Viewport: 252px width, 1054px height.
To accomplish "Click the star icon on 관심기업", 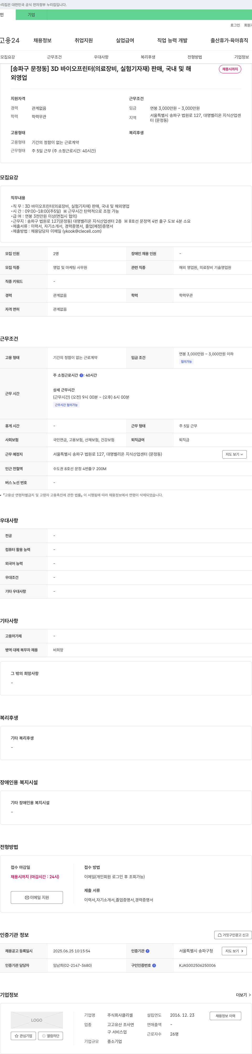I will point(16,1036).
